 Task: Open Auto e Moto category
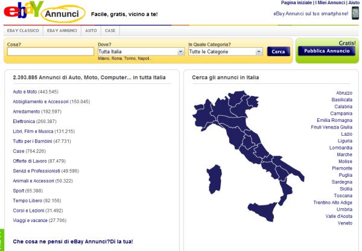click(25, 92)
